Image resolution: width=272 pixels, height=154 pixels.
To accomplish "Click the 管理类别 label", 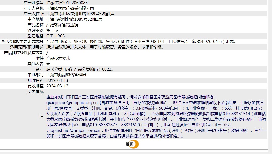I will (x=36, y=30).
